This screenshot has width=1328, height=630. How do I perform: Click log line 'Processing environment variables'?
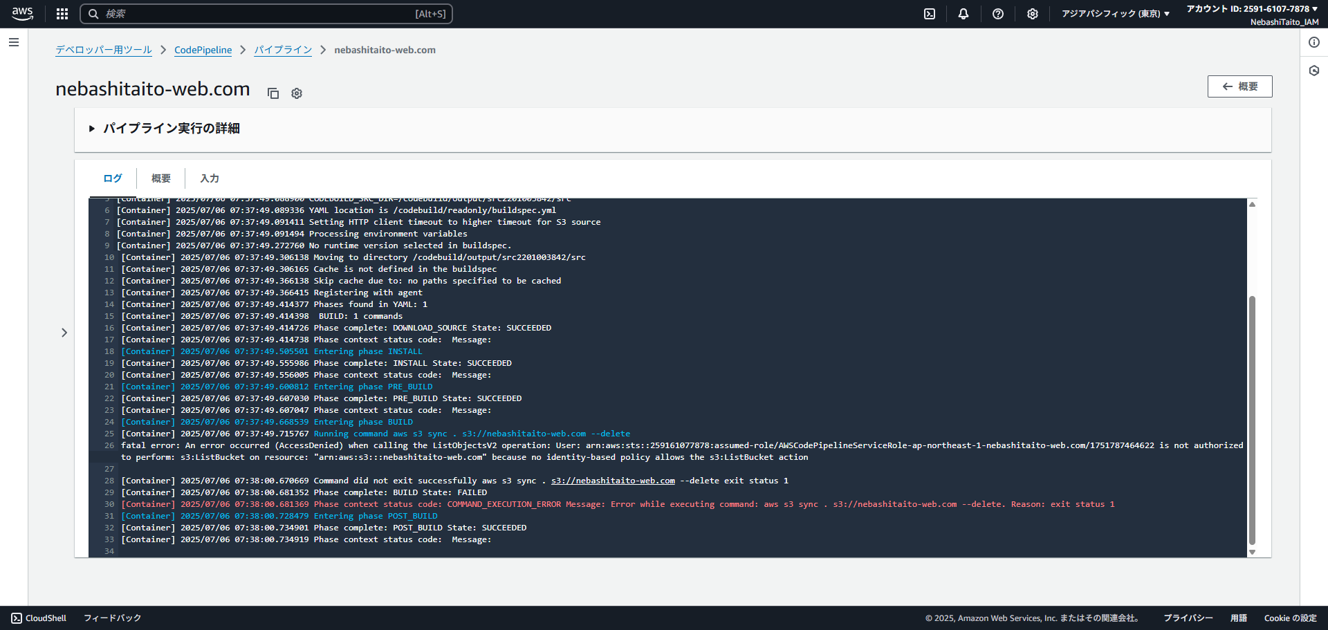coord(292,234)
